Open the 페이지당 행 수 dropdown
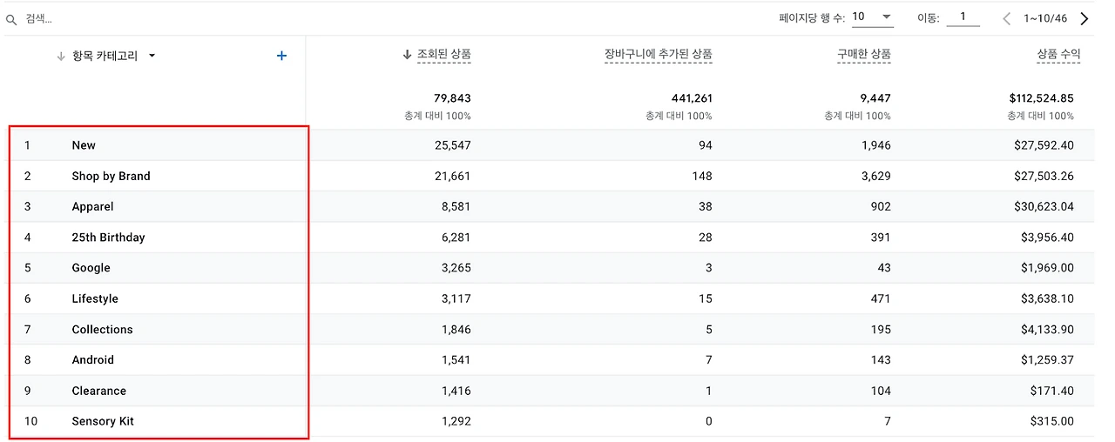Screen dimensions: 1115x442 pos(873,17)
